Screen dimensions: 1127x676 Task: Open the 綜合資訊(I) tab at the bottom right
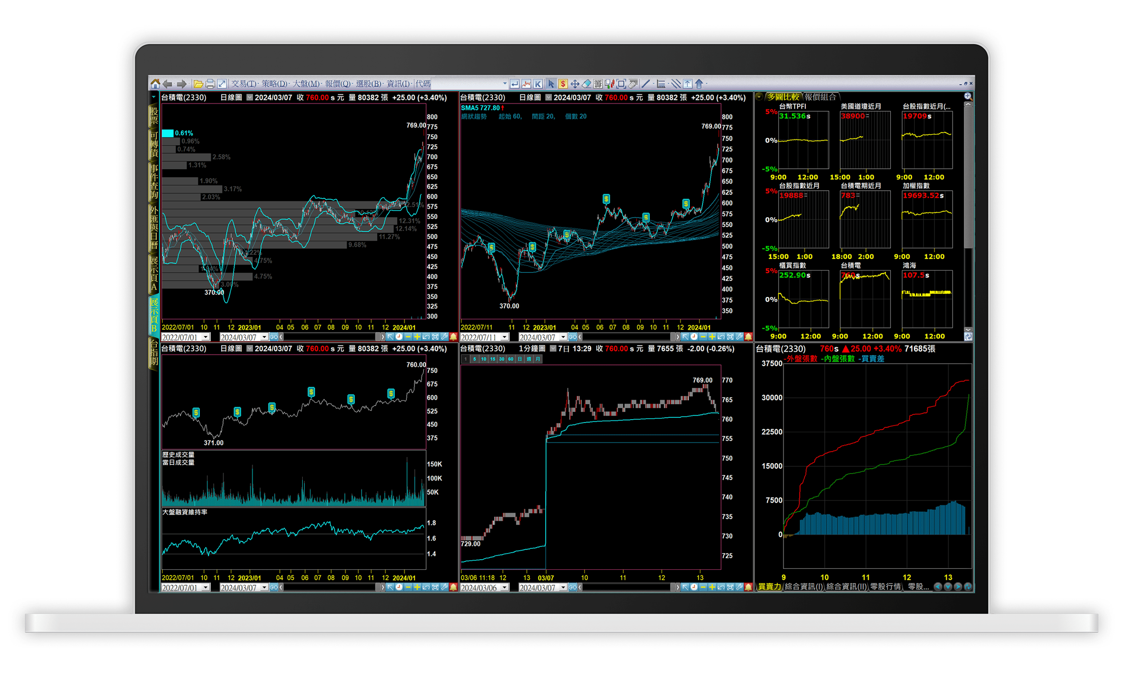pyautogui.click(x=804, y=587)
